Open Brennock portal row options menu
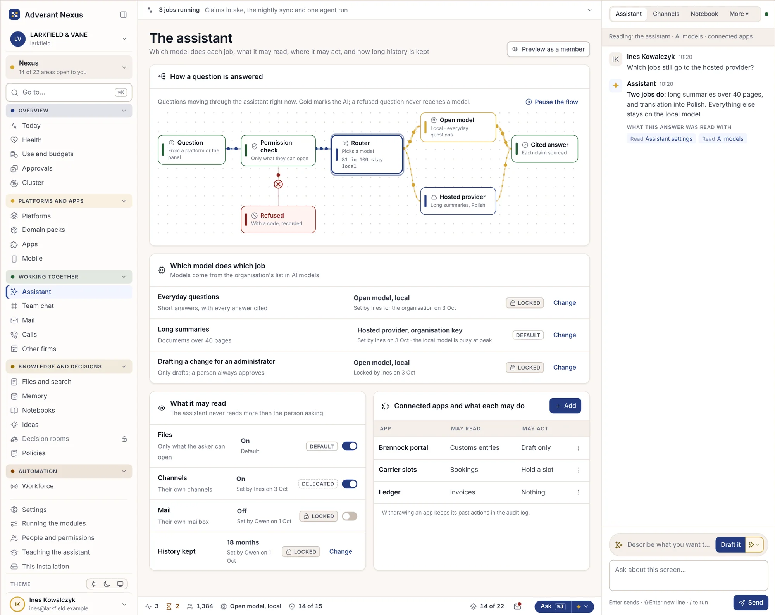775x615 pixels. click(x=578, y=448)
